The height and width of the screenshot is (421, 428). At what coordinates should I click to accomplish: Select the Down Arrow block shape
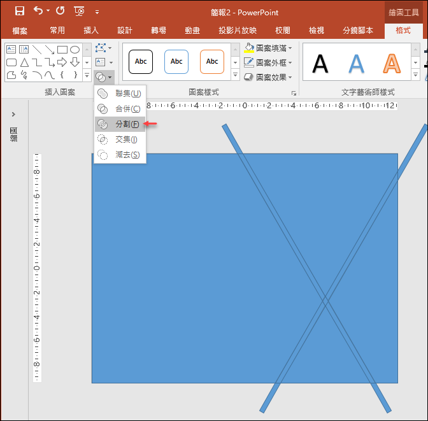(75, 62)
